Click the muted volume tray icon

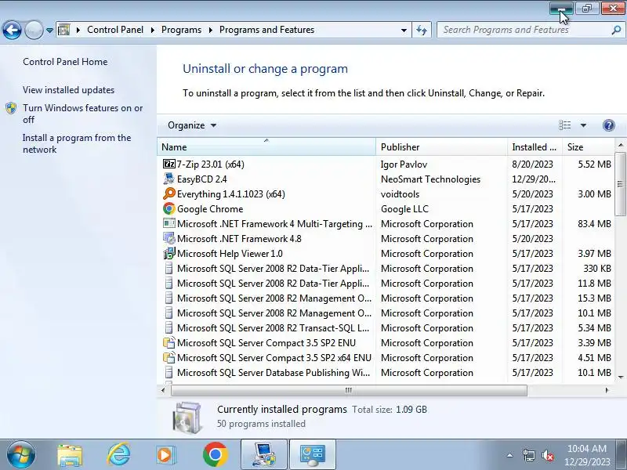pos(547,455)
